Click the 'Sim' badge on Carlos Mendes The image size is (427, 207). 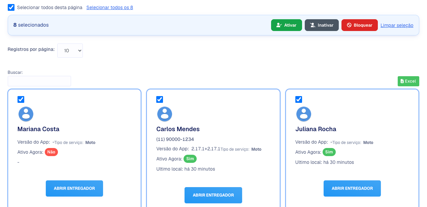(190, 159)
